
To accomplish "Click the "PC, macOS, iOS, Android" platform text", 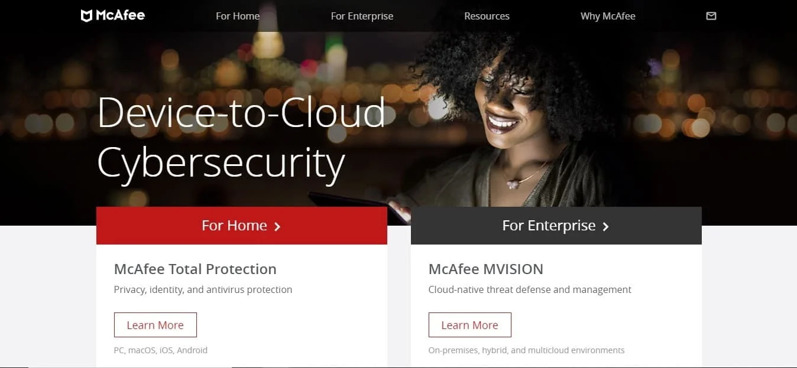I will click(161, 350).
